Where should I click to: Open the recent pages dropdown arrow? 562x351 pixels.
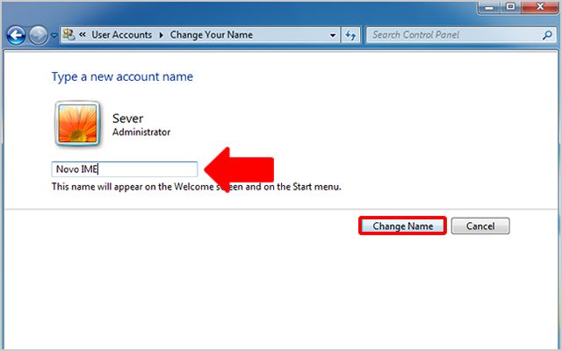point(54,36)
